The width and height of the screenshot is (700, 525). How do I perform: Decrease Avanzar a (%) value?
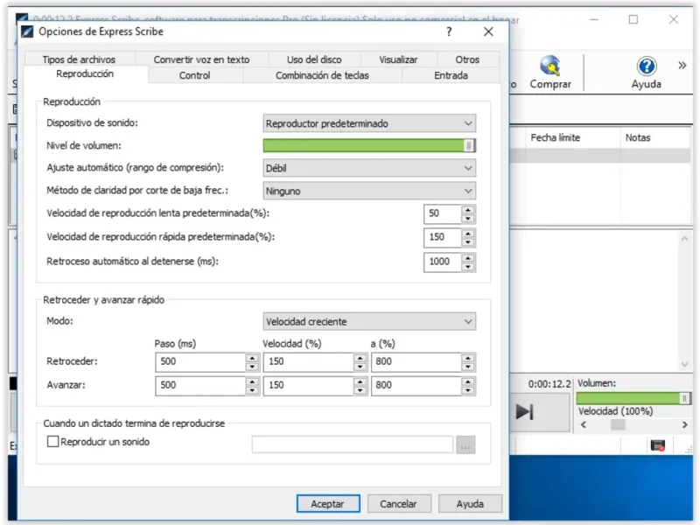pyautogui.click(x=468, y=390)
